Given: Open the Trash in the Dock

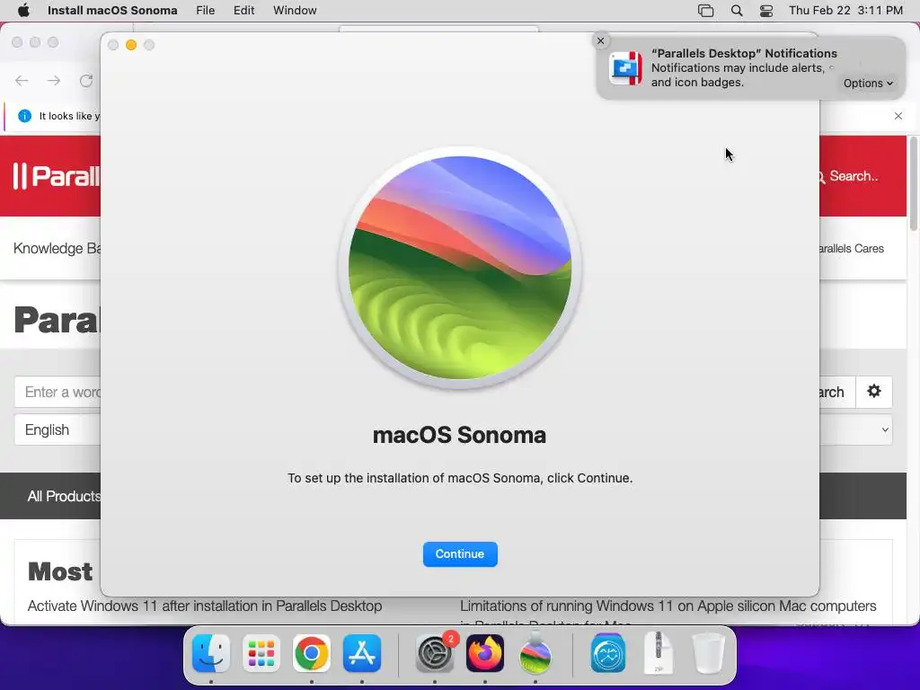Looking at the screenshot, I should [x=709, y=653].
